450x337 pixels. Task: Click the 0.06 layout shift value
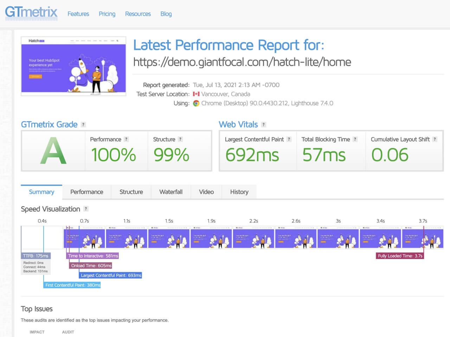click(x=390, y=155)
